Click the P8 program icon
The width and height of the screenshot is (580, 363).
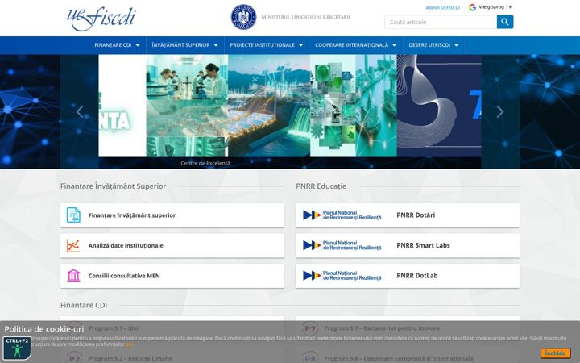310,358
